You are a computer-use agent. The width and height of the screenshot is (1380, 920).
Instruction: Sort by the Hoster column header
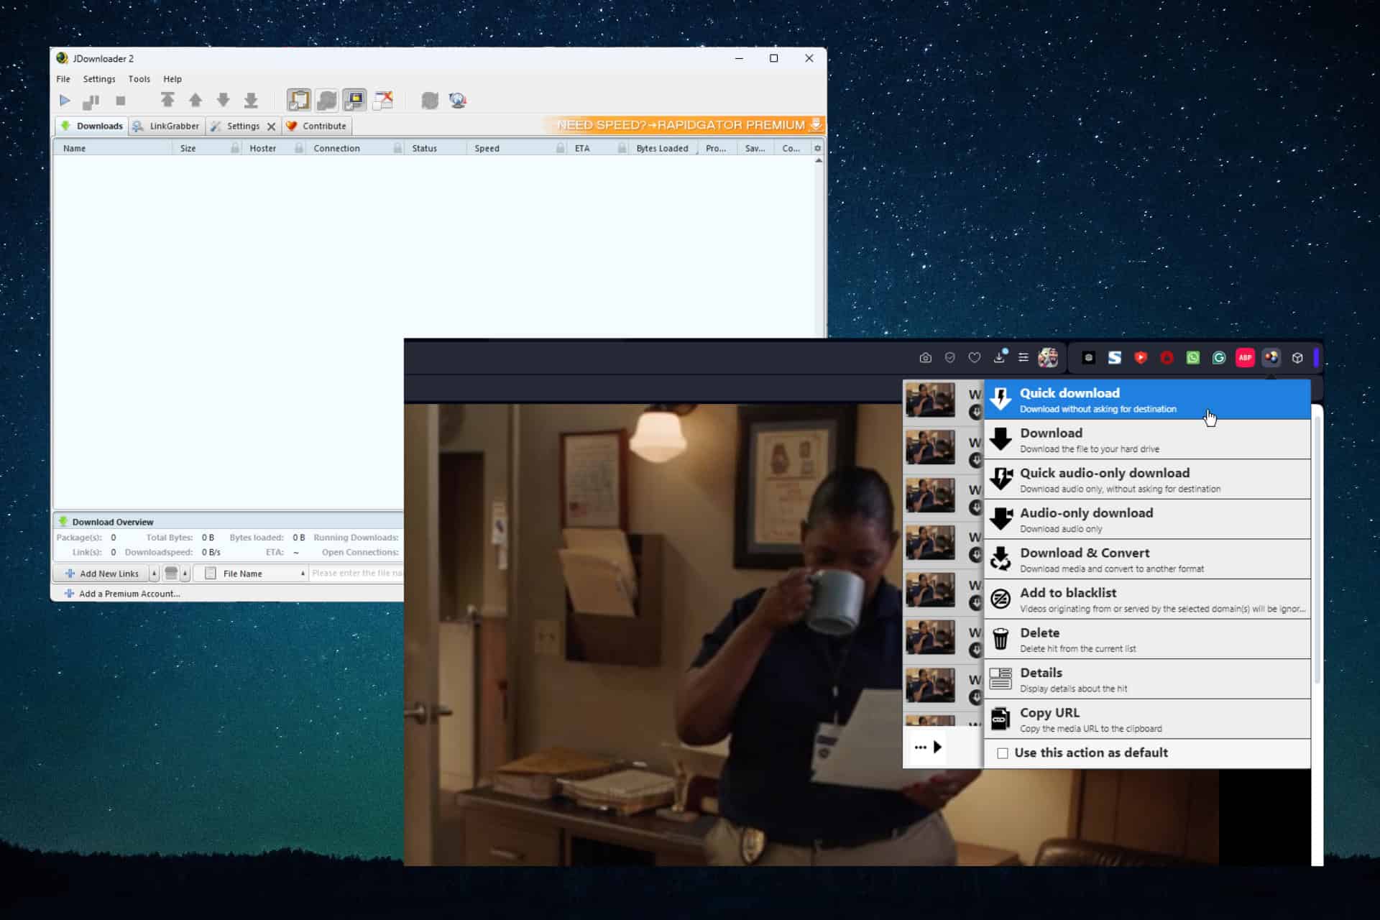(274, 148)
